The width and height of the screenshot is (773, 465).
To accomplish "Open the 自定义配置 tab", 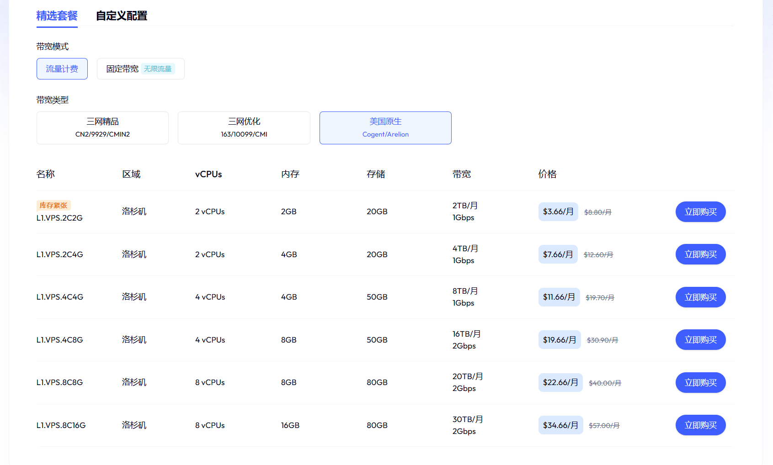I will coord(122,16).
